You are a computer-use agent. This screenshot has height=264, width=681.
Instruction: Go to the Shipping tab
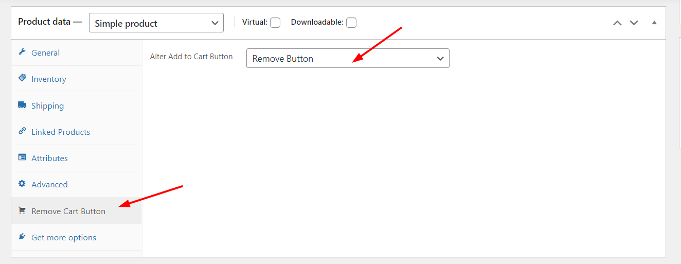coord(77,105)
